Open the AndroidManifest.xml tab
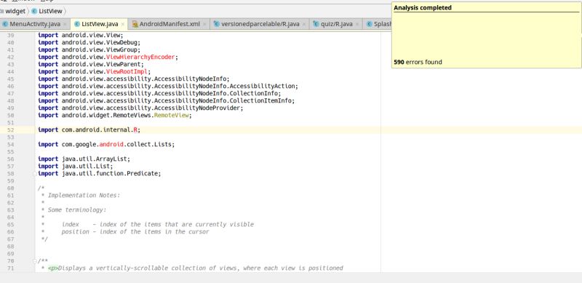Viewport: 582px width, 283px height. point(170,24)
